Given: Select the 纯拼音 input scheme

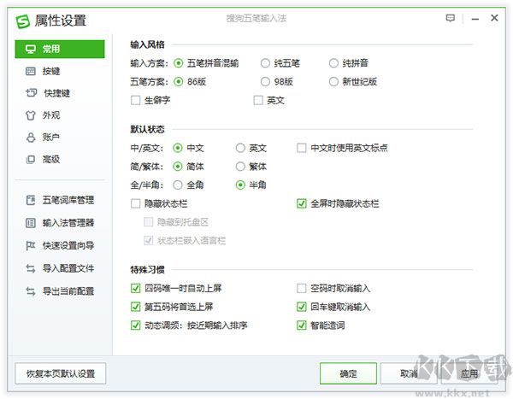Looking at the screenshot, I should pyautogui.click(x=333, y=63).
